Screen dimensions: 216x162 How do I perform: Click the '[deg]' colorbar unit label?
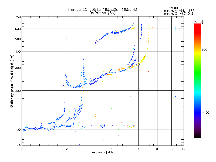[198, 22]
